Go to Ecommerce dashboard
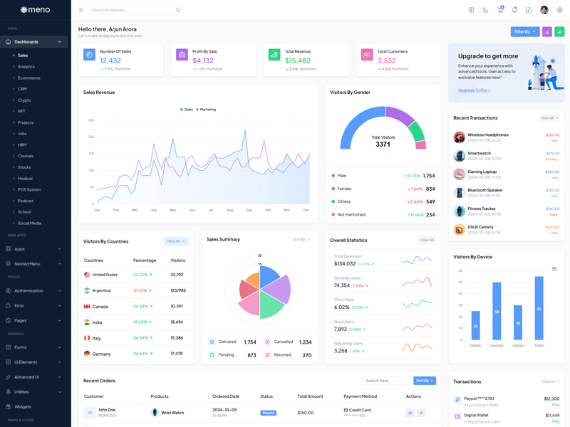The width and height of the screenshot is (570, 427). coord(29,78)
